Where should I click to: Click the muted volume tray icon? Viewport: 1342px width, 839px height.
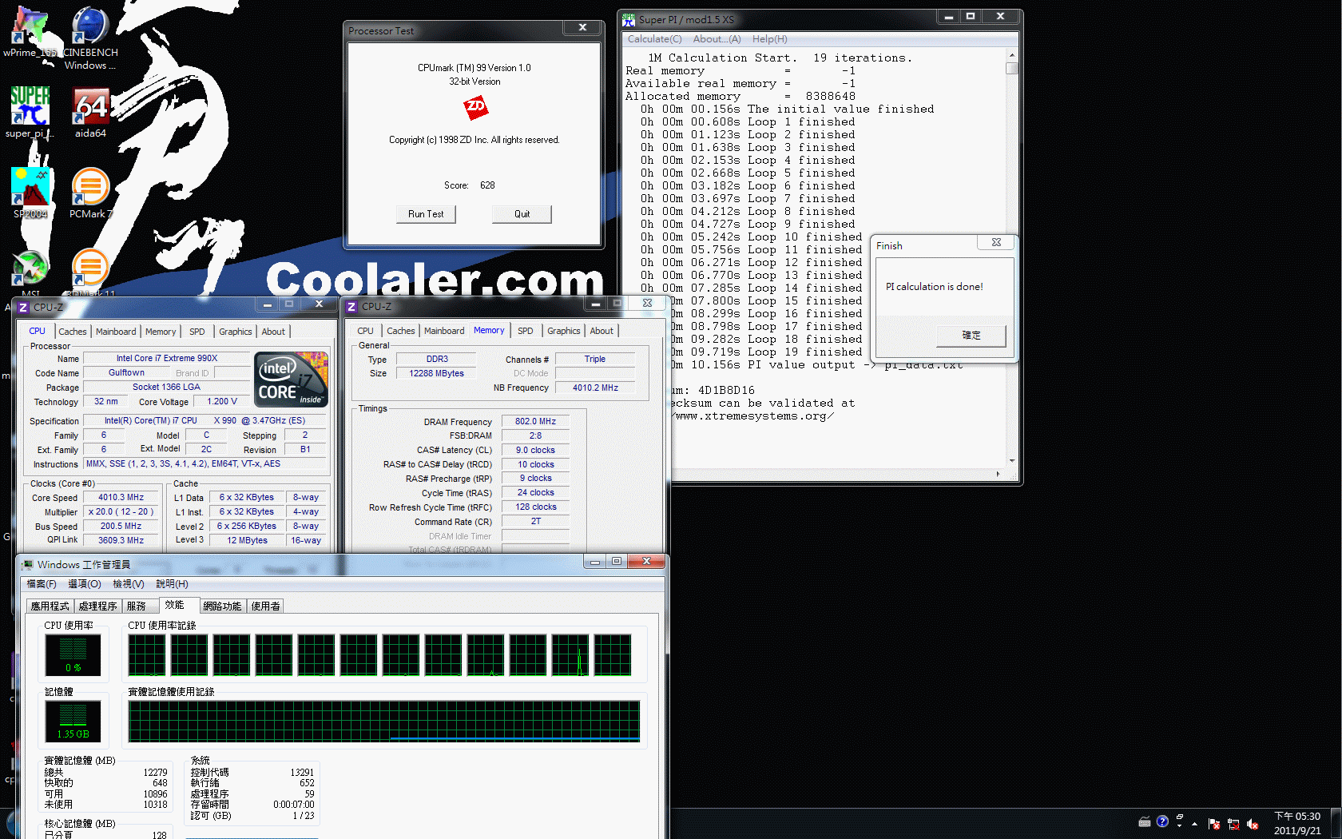(1253, 824)
